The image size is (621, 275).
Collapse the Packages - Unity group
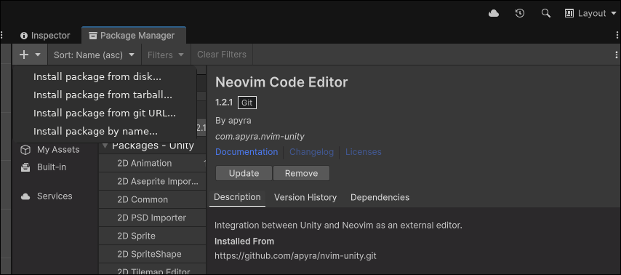coord(105,146)
